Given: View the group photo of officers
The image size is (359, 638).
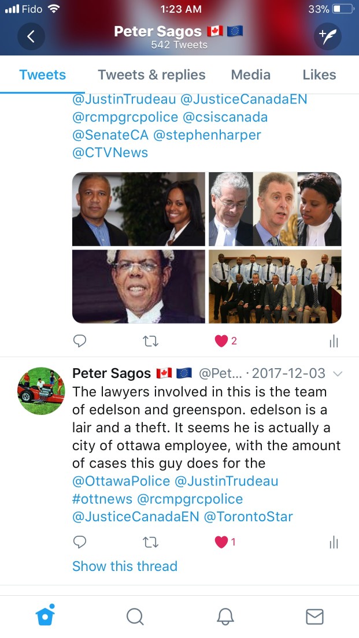Looking at the screenshot, I should point(275,287).
